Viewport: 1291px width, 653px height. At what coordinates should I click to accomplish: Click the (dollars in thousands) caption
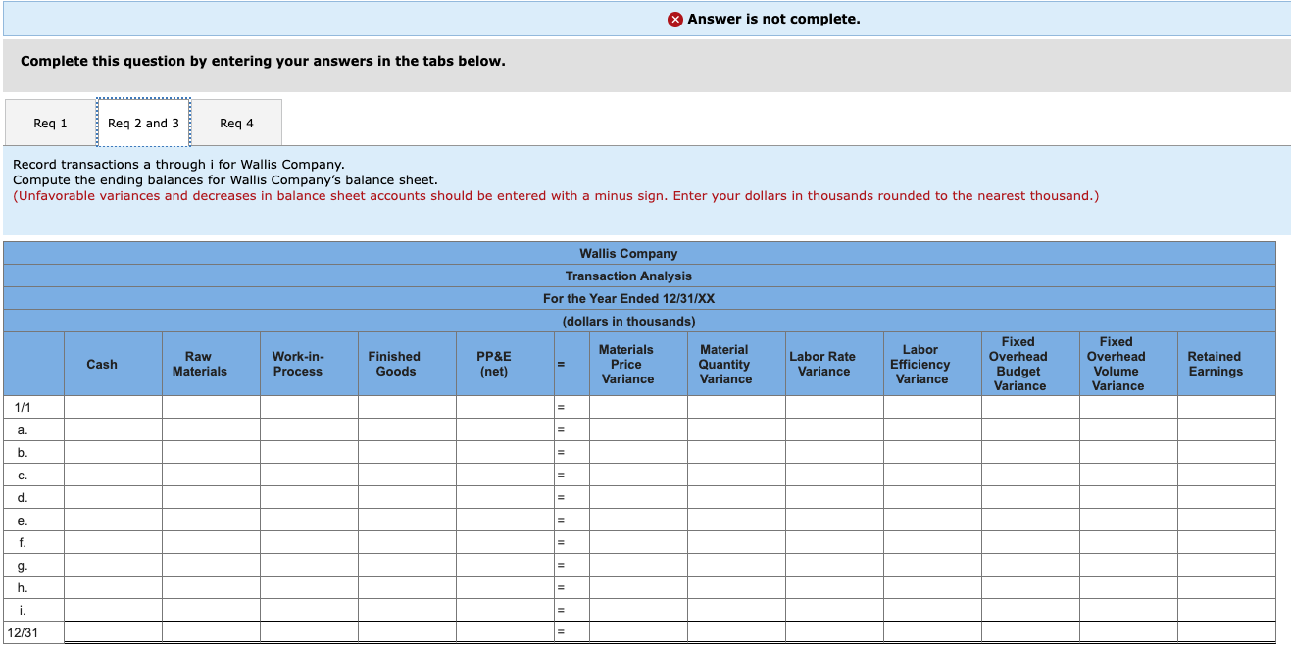coord(628,321)
